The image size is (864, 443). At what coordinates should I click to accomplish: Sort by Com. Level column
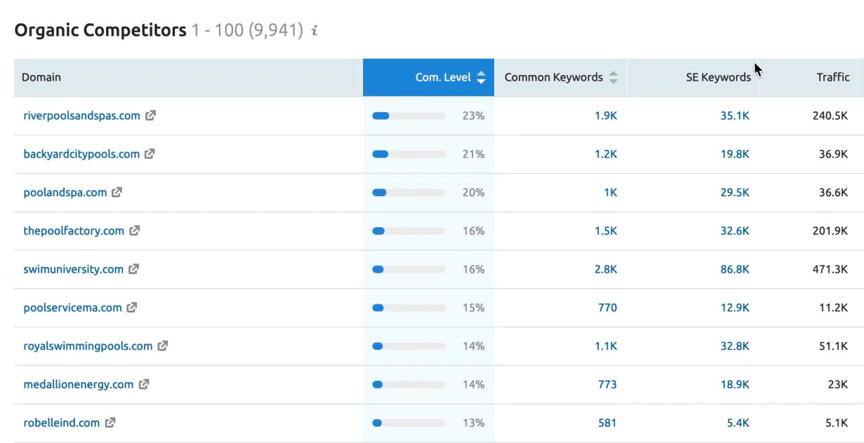428,78
